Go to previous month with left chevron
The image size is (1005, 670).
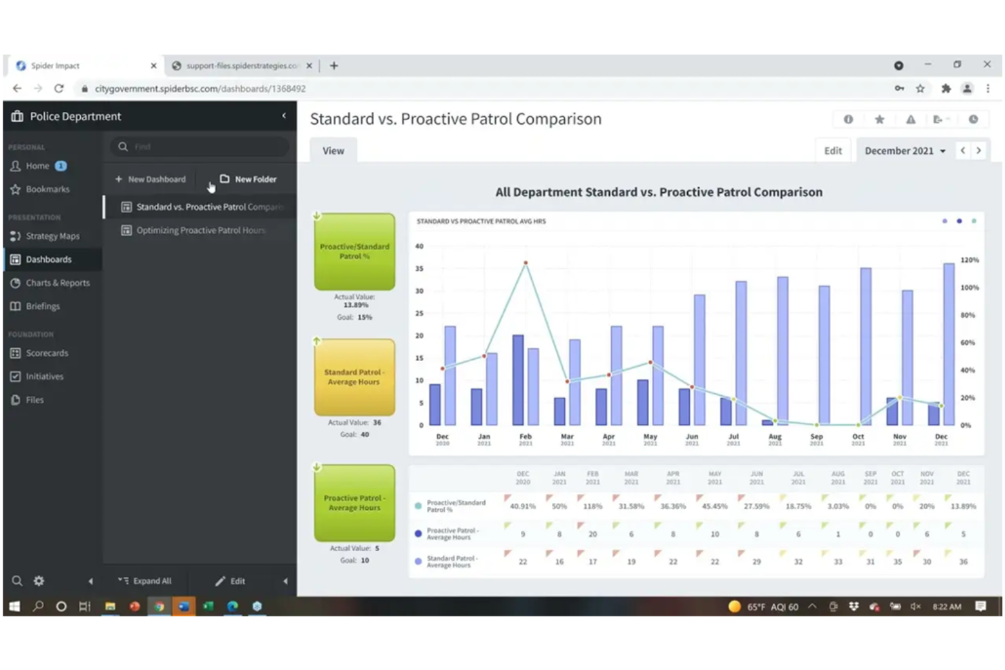(x=962, y=150)
